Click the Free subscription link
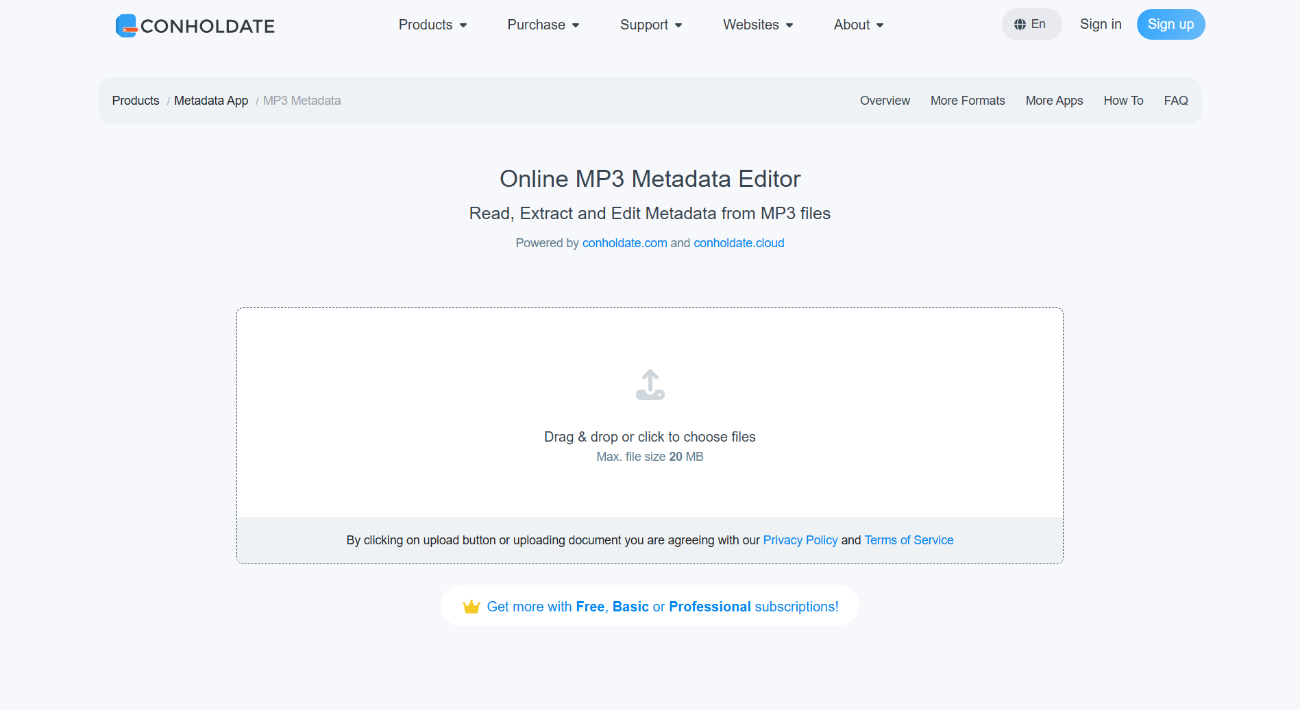 point(590,607)
